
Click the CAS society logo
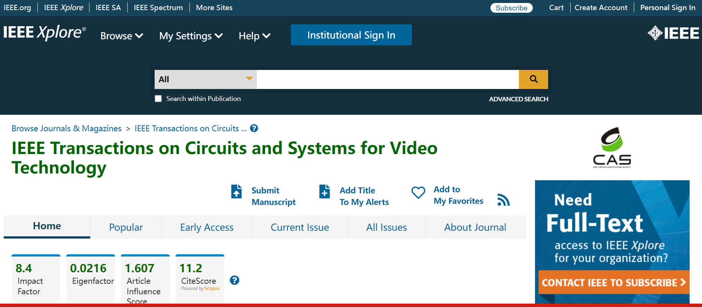[x=612, y=147]
